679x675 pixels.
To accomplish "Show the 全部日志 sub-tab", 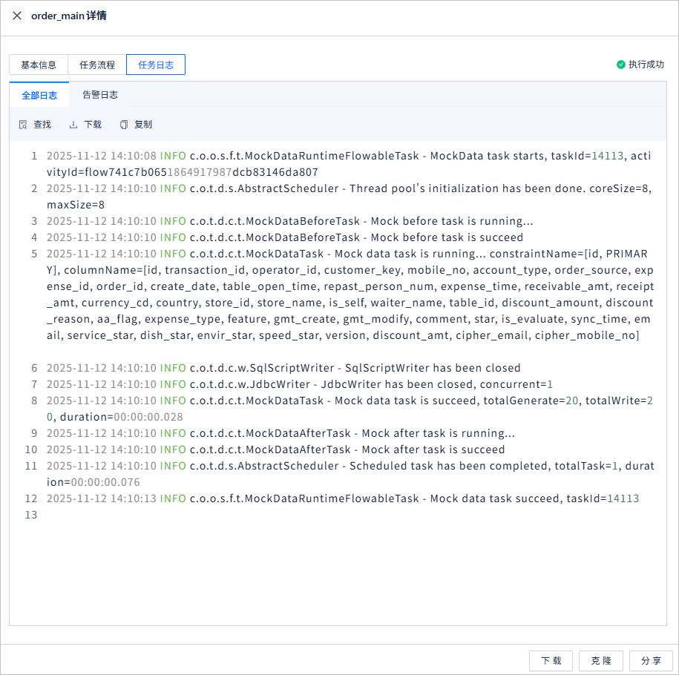I will tap(39, 95).
